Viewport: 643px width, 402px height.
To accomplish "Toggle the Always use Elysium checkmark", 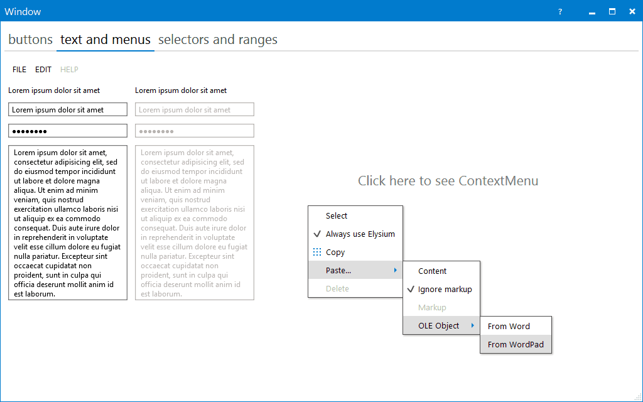I will [x=317, y=234].
